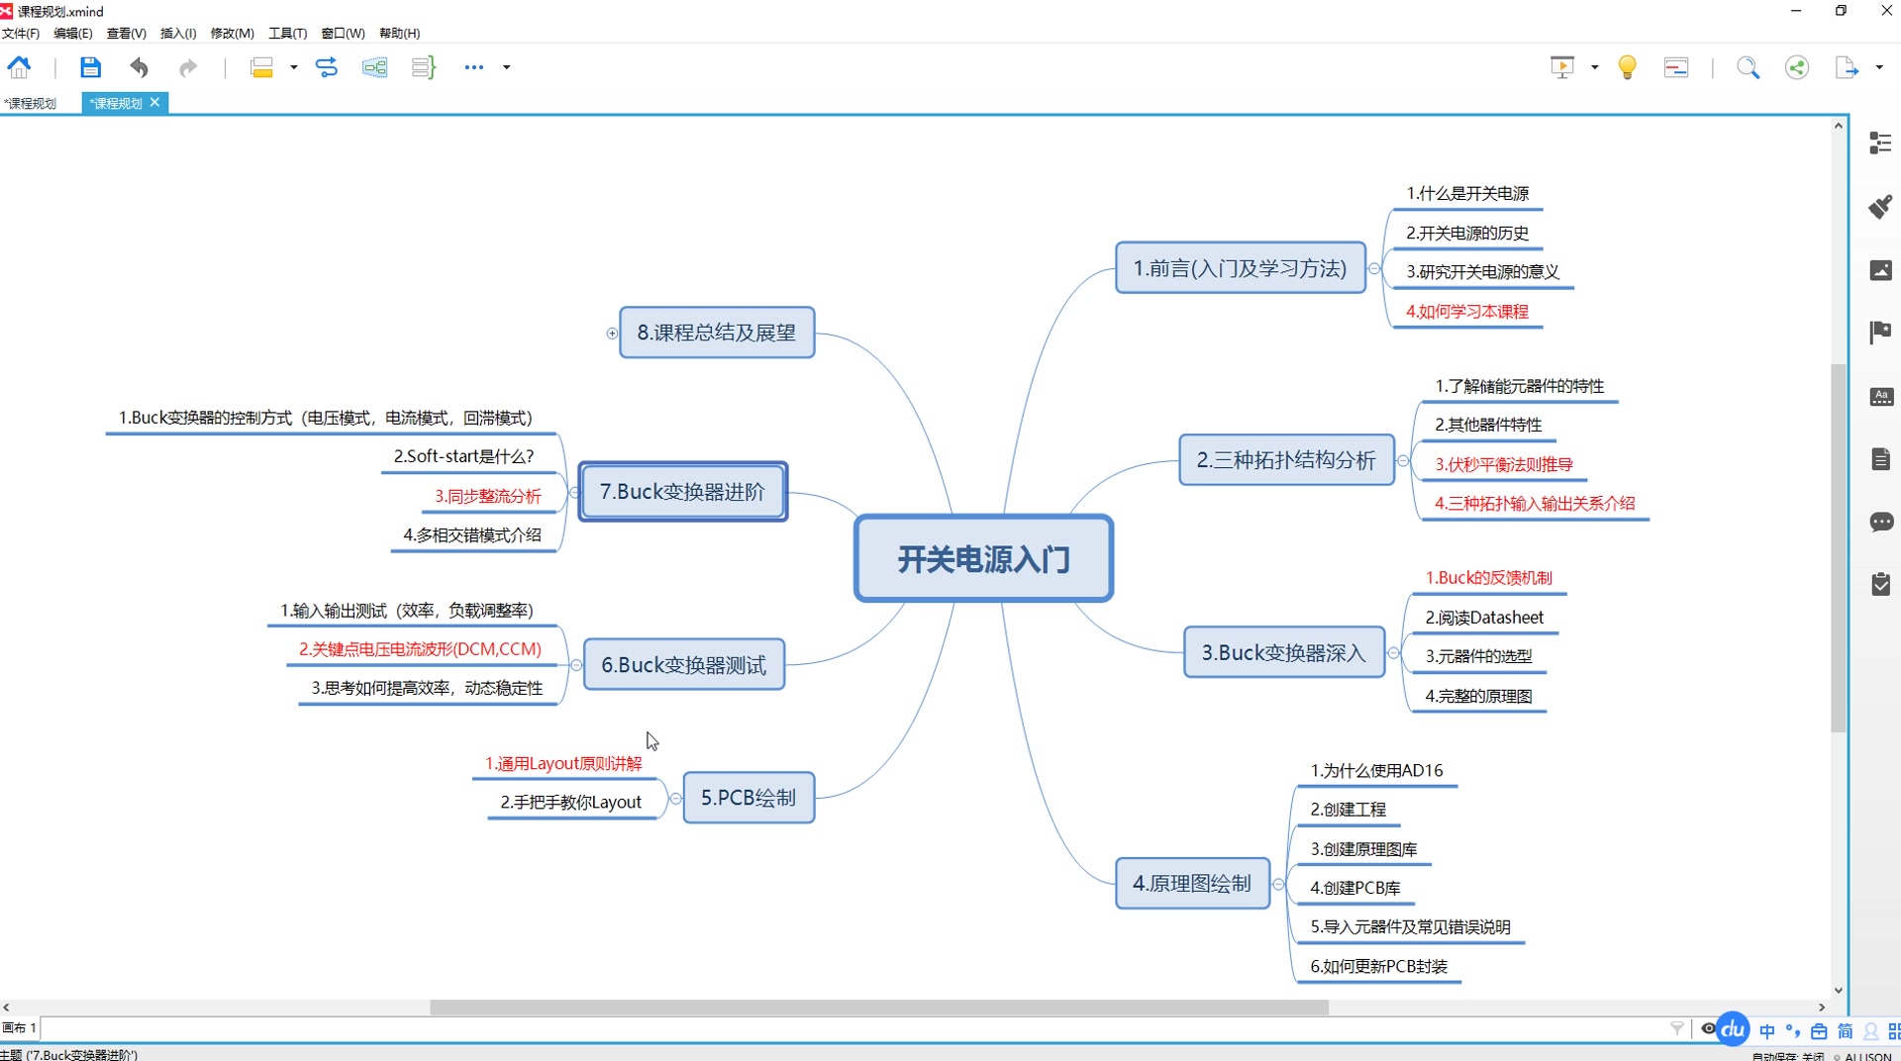Open the 窗口(W) menu
This screenshot has width=1901, height=1061.
343,33
